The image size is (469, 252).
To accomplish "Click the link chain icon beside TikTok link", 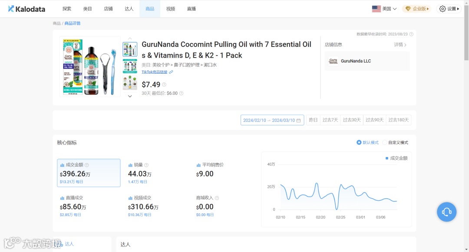I will click(x=171, y=72).
